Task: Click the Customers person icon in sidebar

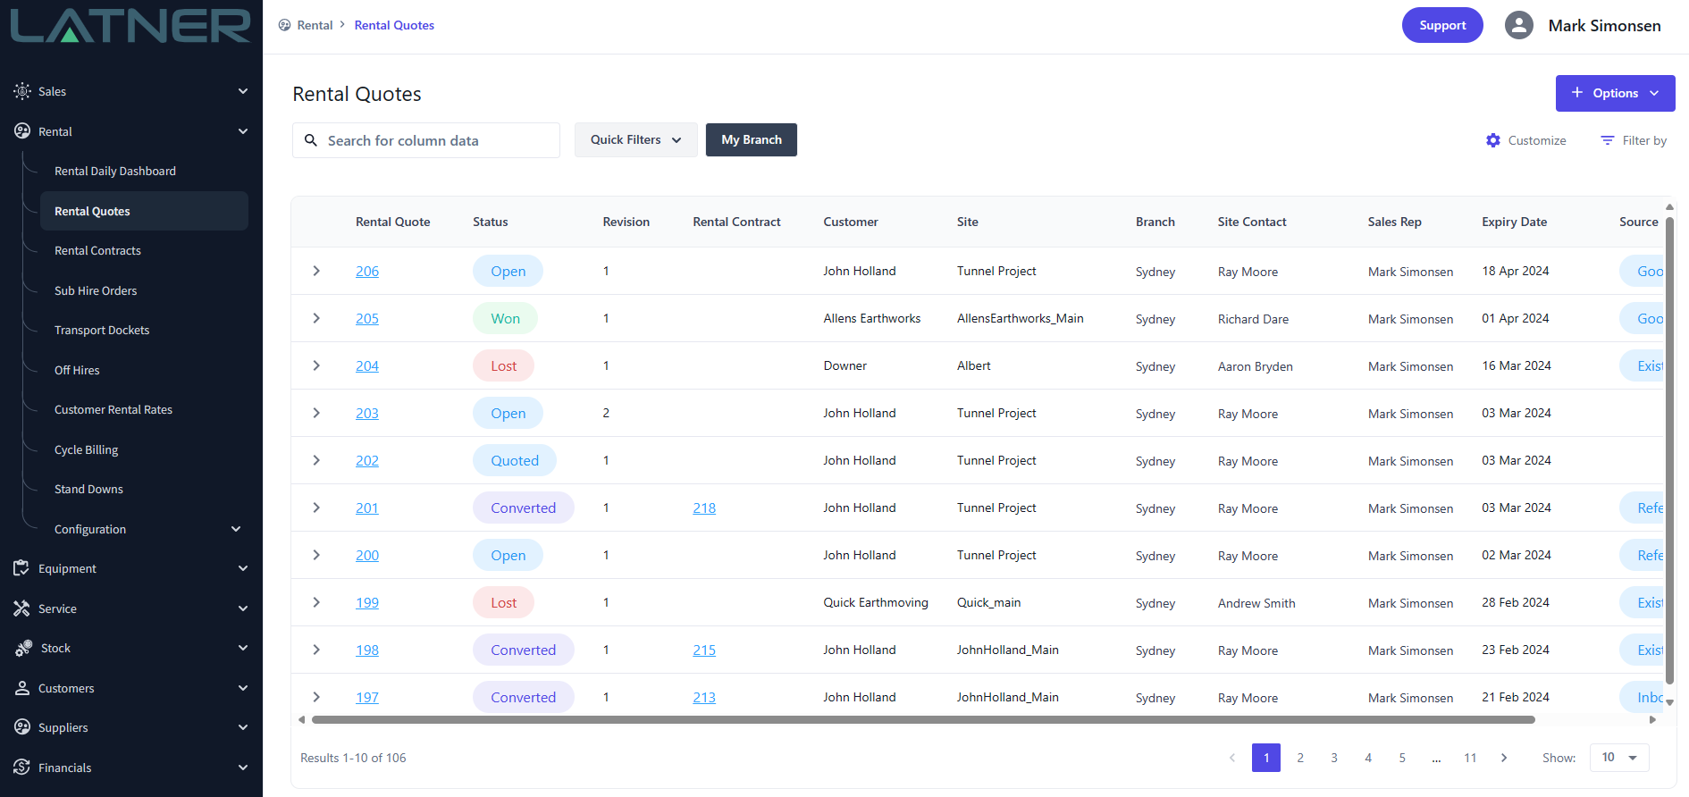Action: coord(22,688)
